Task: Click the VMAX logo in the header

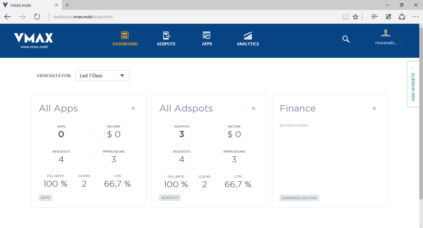Action: (33, 38)
